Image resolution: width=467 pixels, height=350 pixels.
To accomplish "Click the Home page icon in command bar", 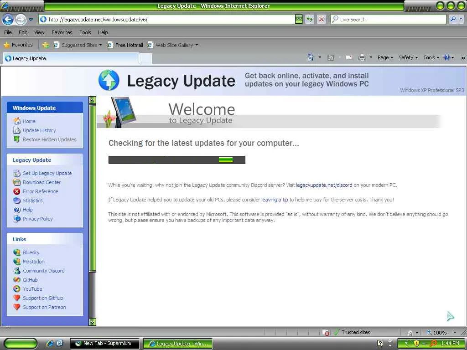I will (x=311, y=57).
